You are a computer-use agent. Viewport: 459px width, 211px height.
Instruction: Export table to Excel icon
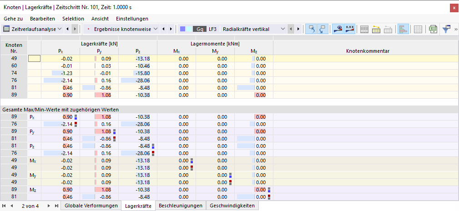coord(433,29)
